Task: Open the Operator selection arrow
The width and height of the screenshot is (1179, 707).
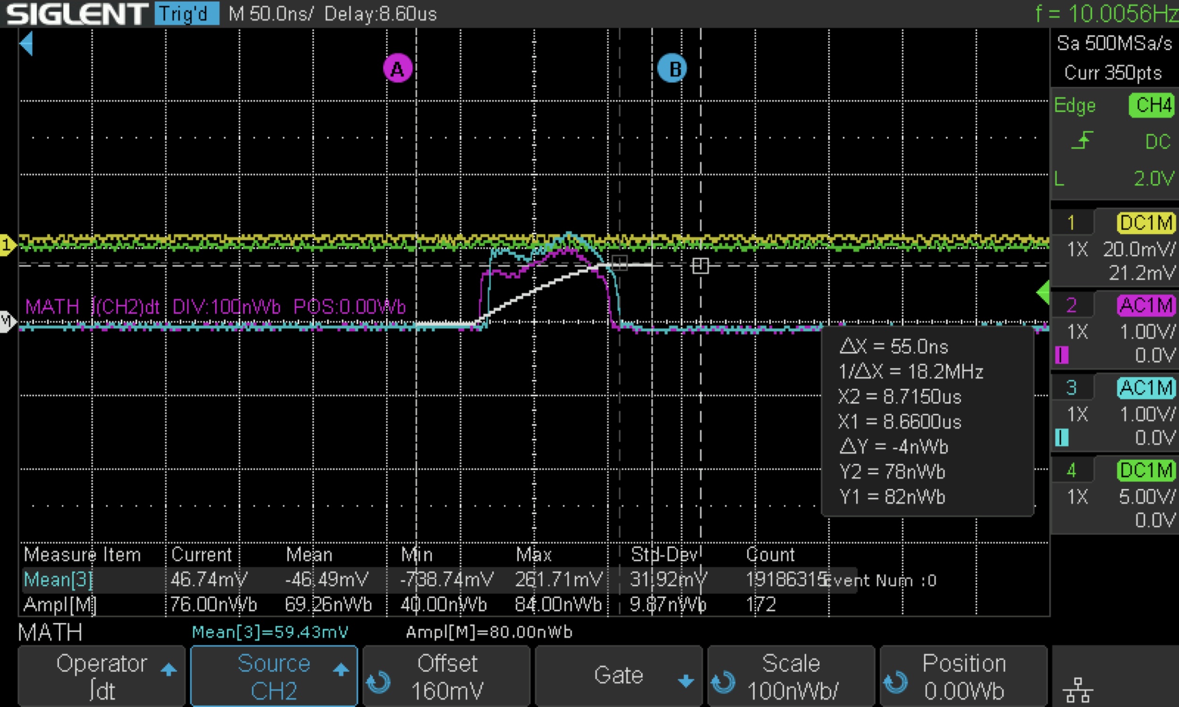Action: tap(168, 670)
